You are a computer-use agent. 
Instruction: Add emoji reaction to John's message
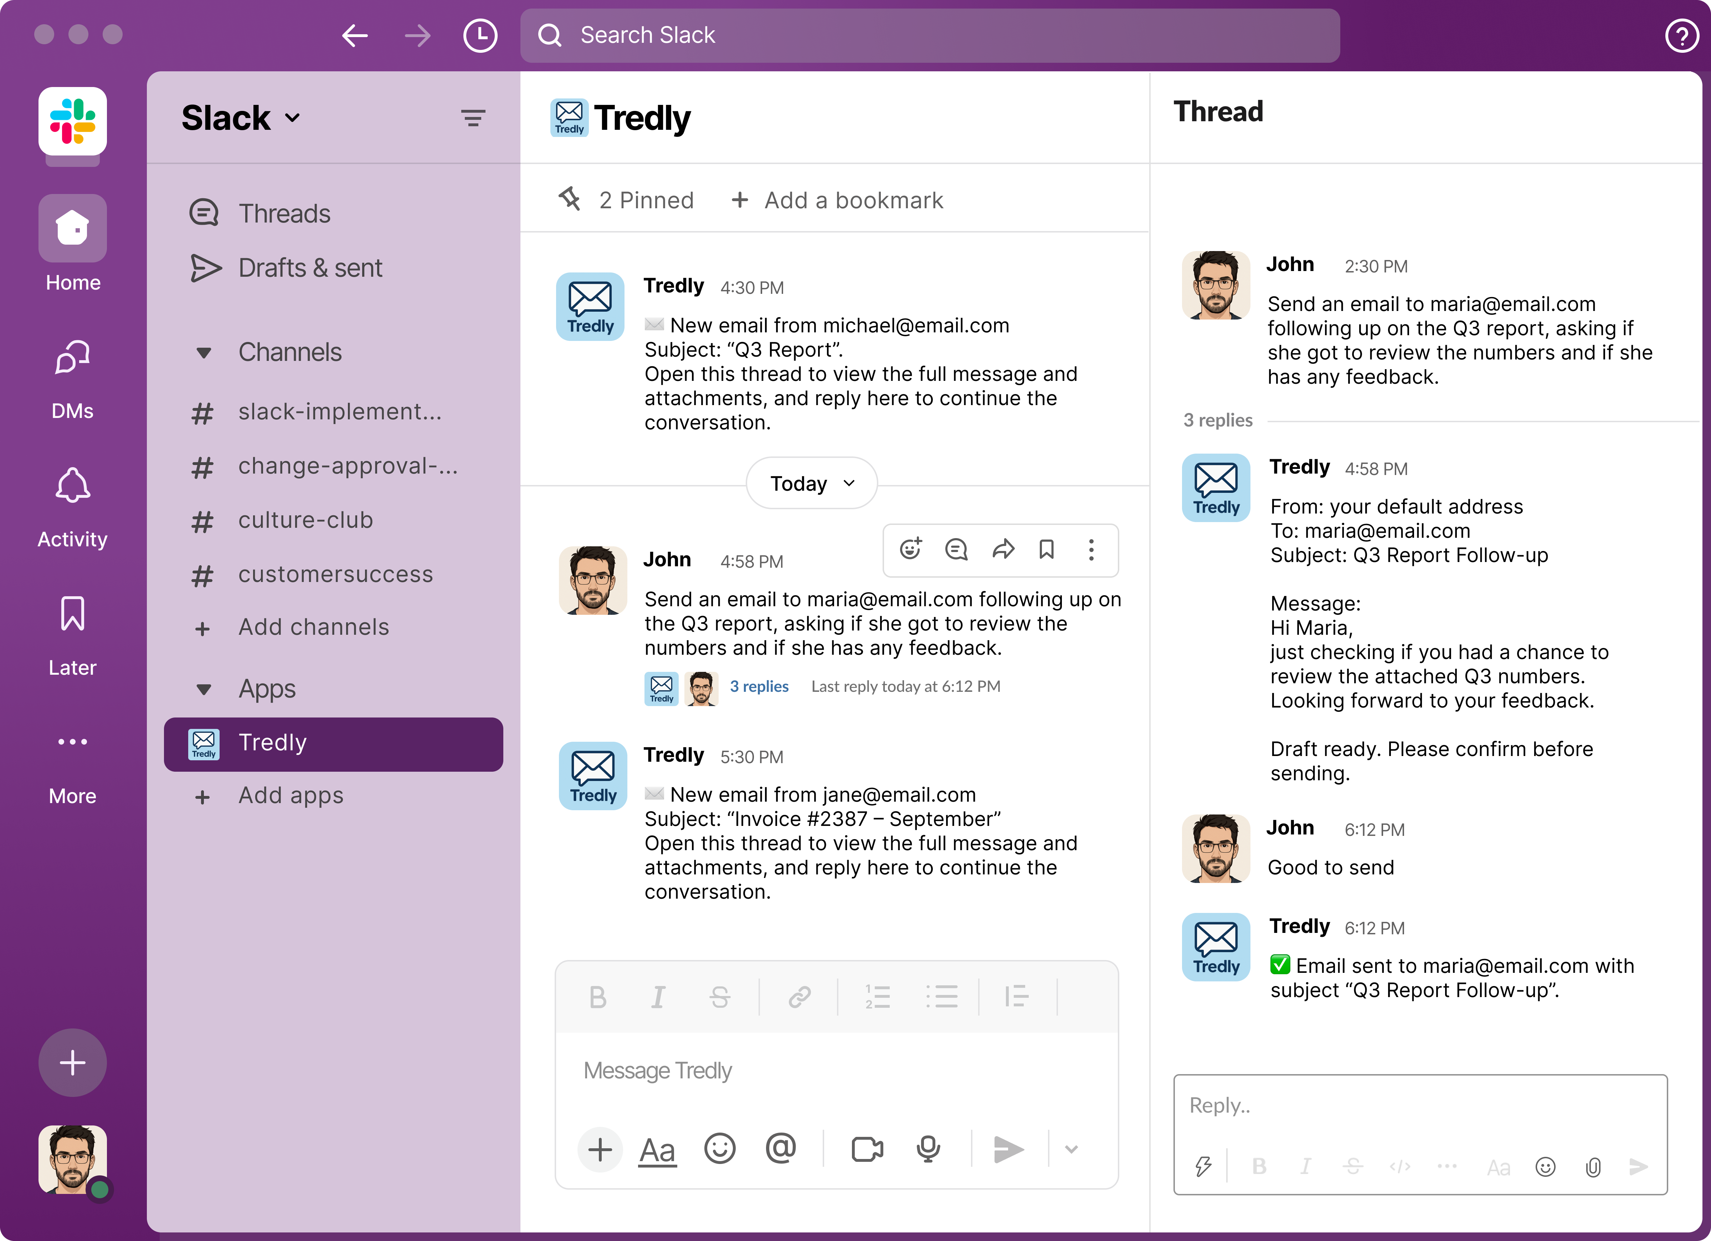910,549
